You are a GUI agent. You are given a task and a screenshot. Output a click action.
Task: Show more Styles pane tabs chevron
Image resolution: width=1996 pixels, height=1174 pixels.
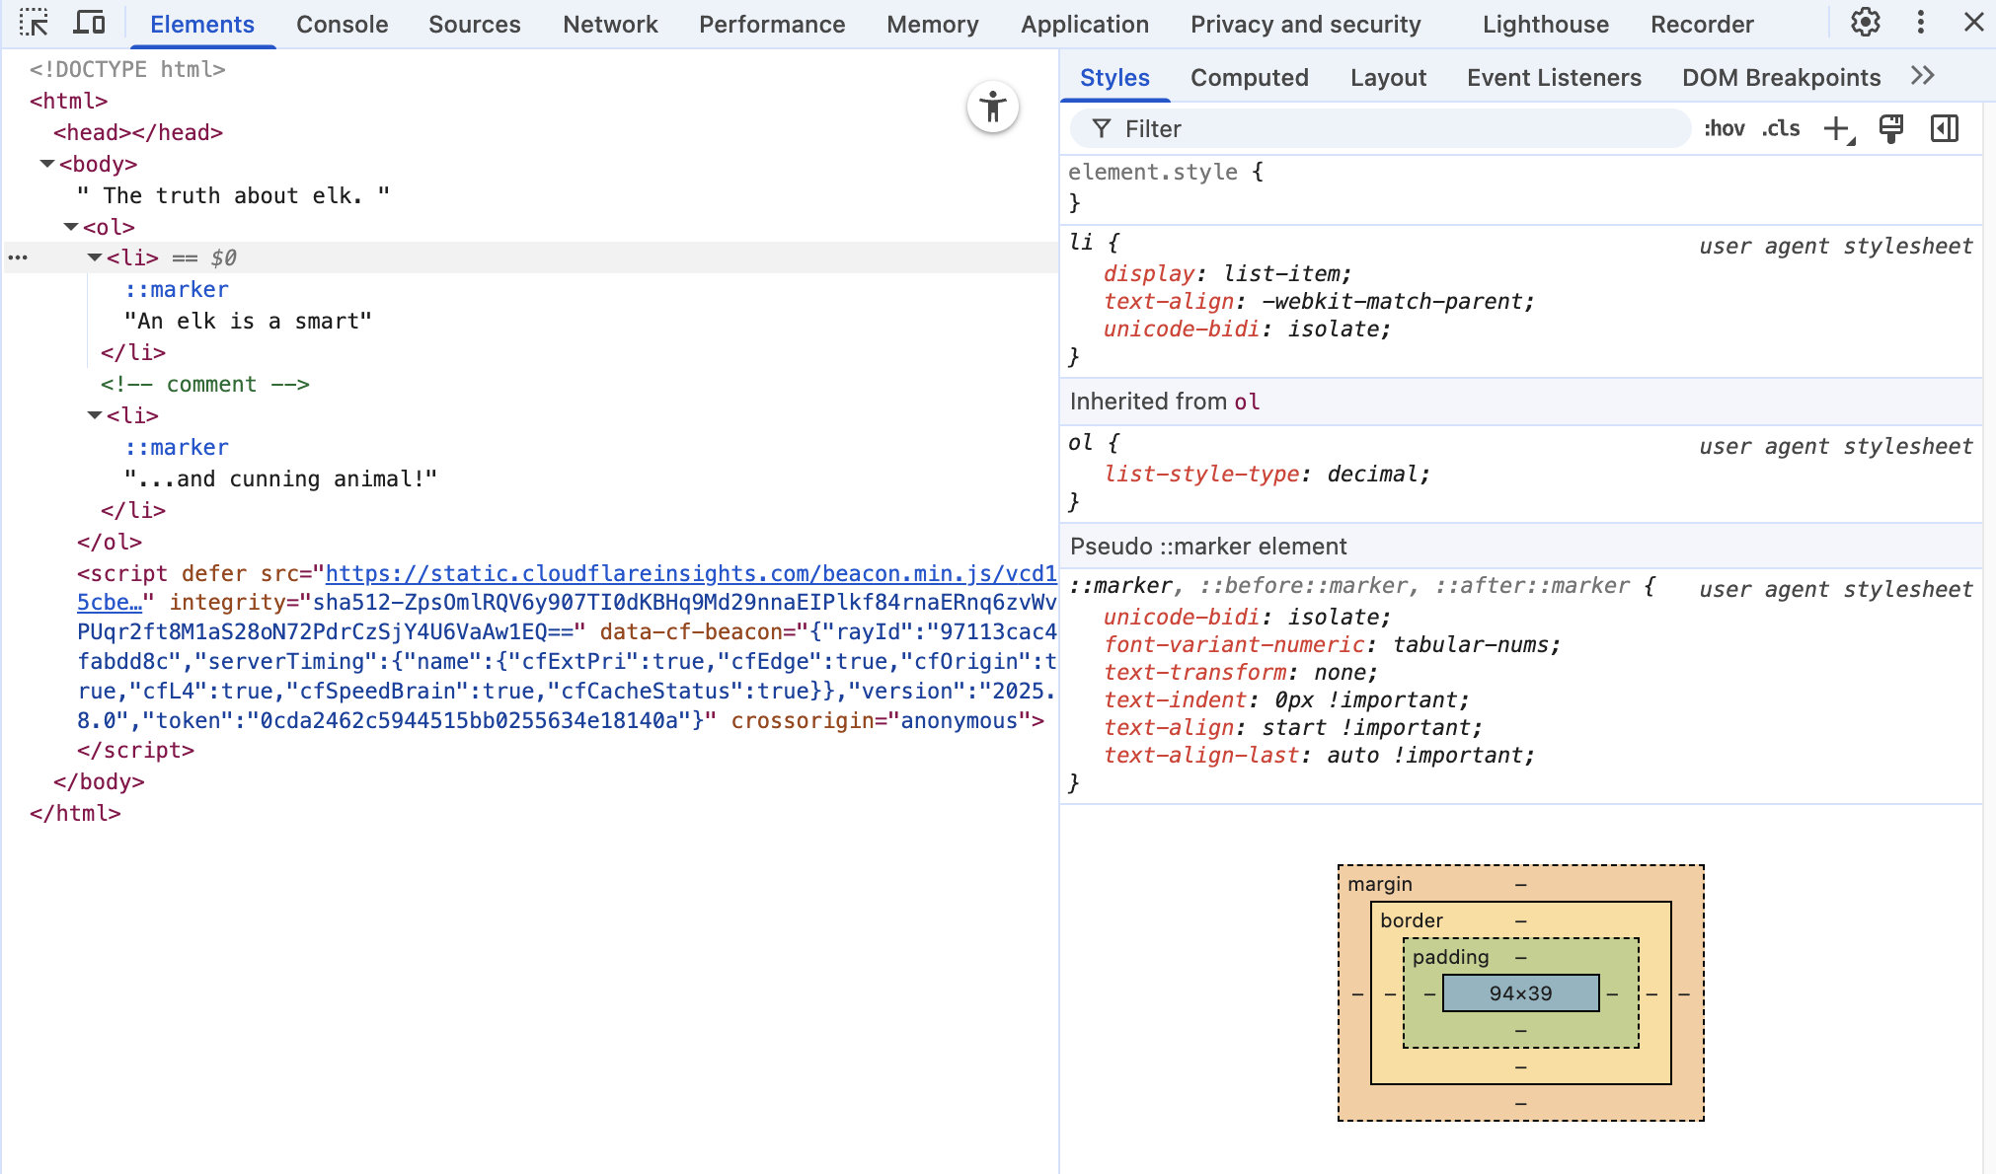point(1922,77)
